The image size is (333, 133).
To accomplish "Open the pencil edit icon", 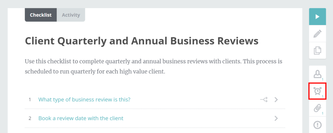I will tap(317, 34).
